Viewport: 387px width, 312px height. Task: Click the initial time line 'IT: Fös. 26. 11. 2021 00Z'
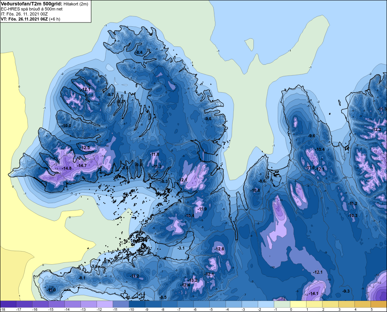(24, 14)
